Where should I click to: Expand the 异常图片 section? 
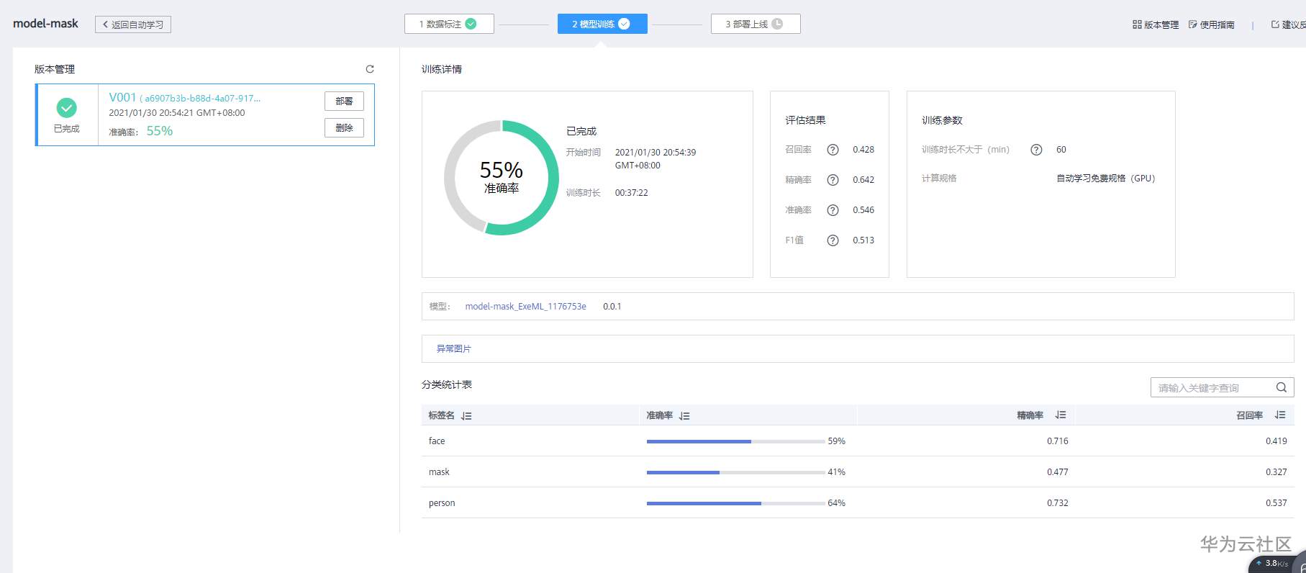454,349
